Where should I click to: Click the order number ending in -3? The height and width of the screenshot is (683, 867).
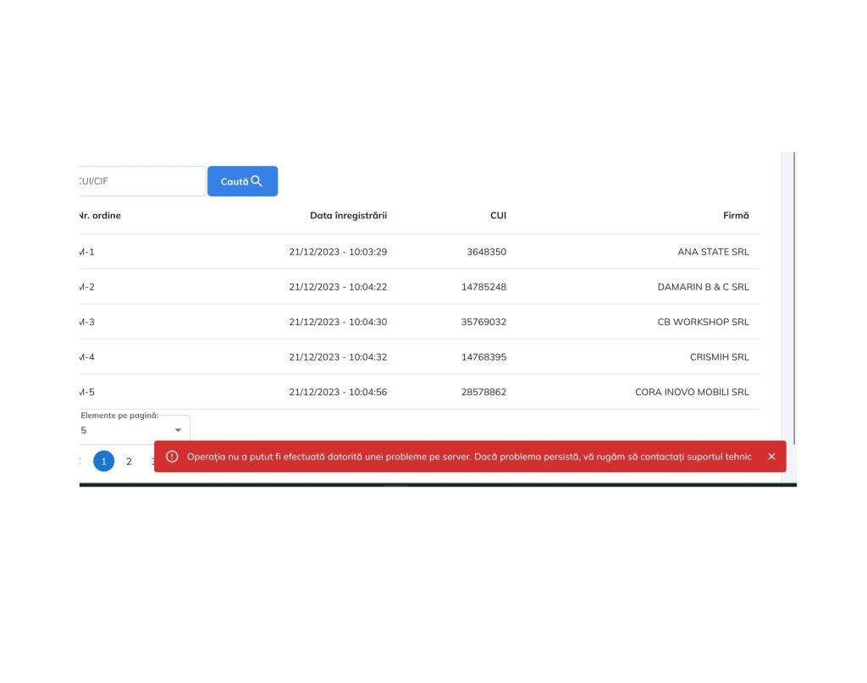point(87,322)
